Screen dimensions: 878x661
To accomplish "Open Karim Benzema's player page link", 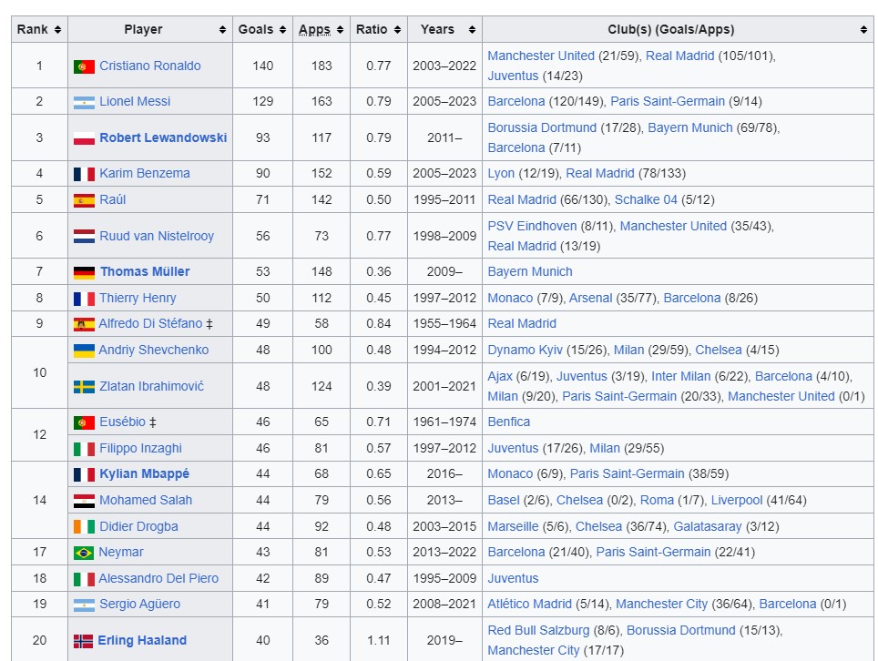I will pyautogui.click(x=145, y=174).
